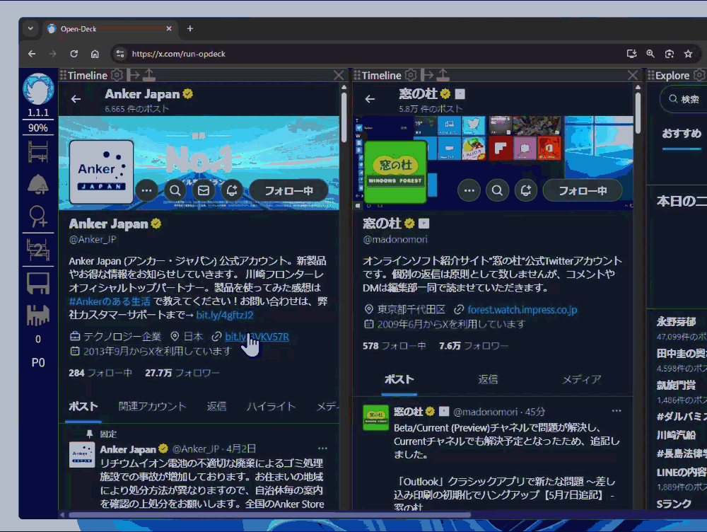The height and width of the screenshot is (532, 707).
Task: Search within 窓の杜 profile
Action: point(497,190)
